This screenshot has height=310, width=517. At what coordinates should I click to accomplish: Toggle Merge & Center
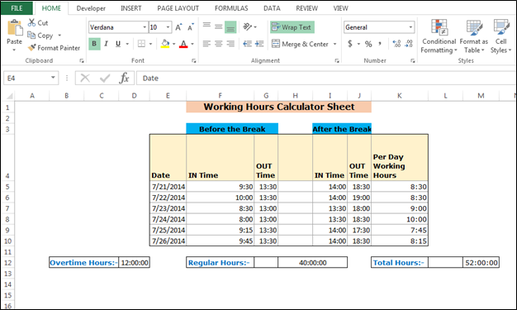pos(300,44)
